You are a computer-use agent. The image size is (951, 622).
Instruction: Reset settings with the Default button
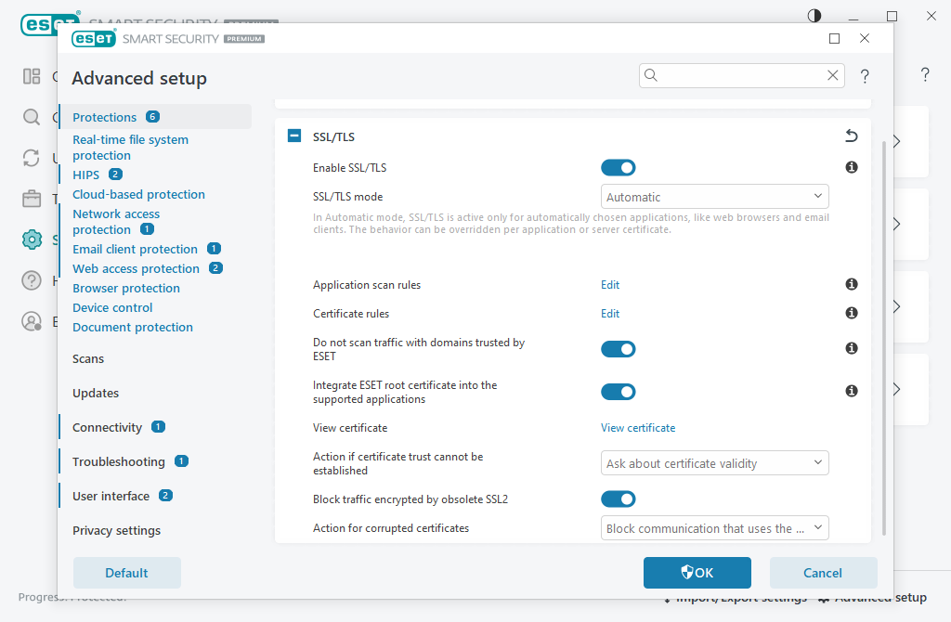point(126,573)
